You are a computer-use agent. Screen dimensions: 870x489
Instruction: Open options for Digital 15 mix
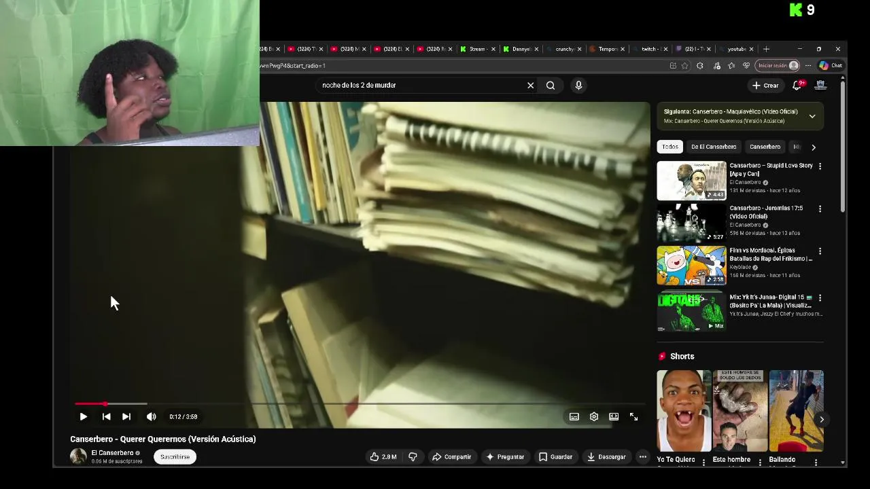tap(820, 298)
